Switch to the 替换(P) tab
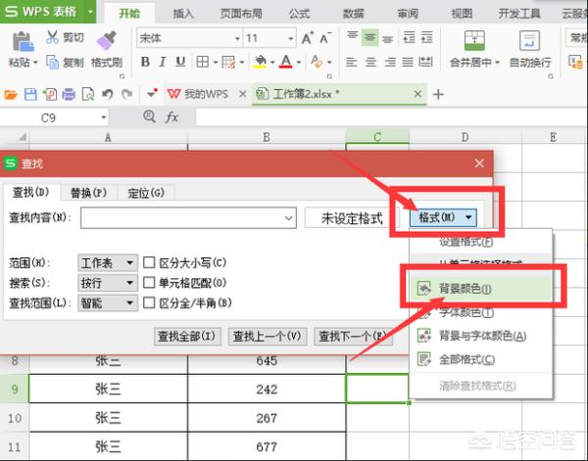 point(88,192)
